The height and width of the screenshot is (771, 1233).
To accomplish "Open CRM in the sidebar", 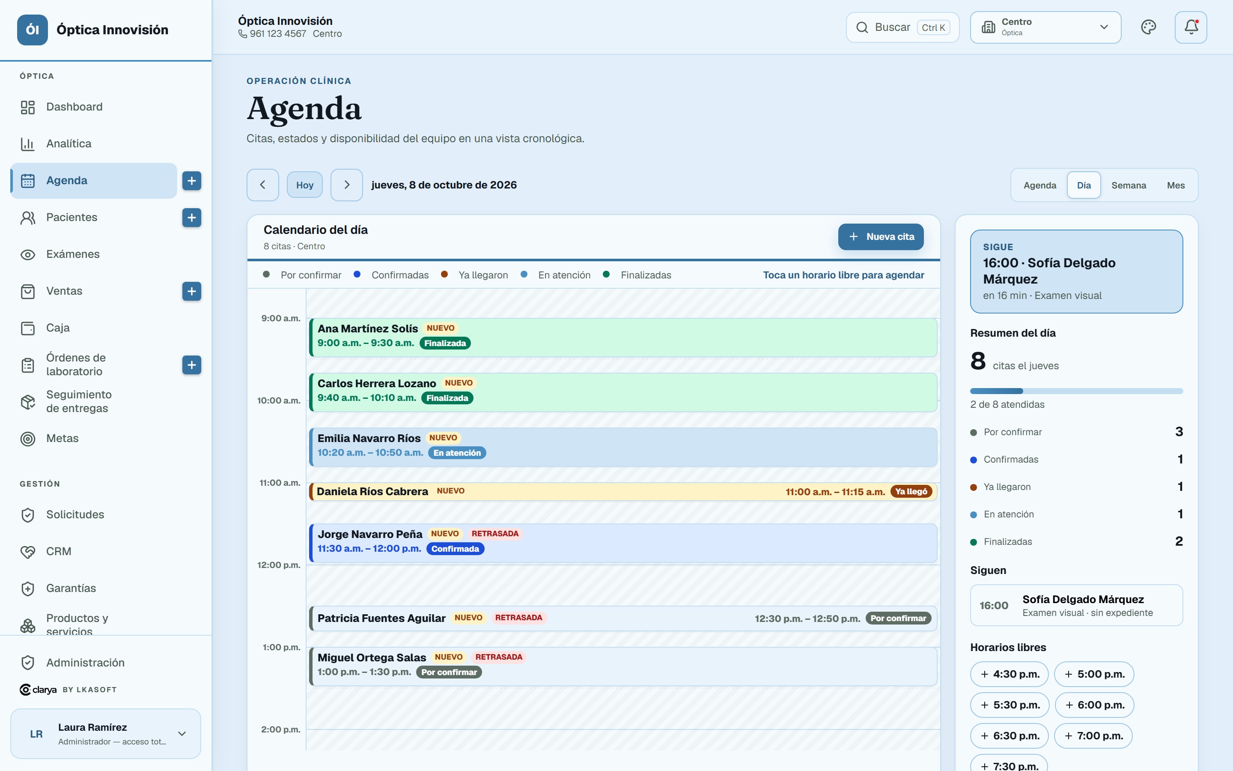I will click(x=94, y=552).
